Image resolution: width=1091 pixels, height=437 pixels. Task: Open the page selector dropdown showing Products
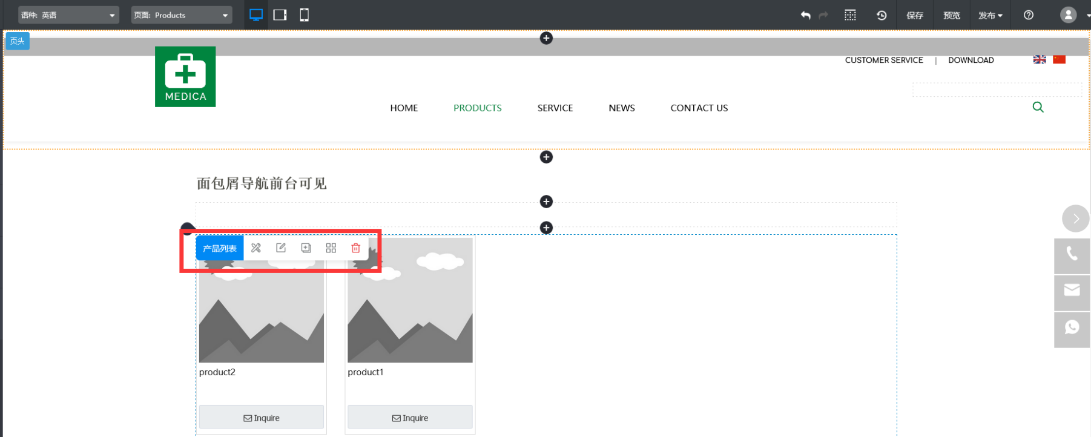click(x=181, y=15)
